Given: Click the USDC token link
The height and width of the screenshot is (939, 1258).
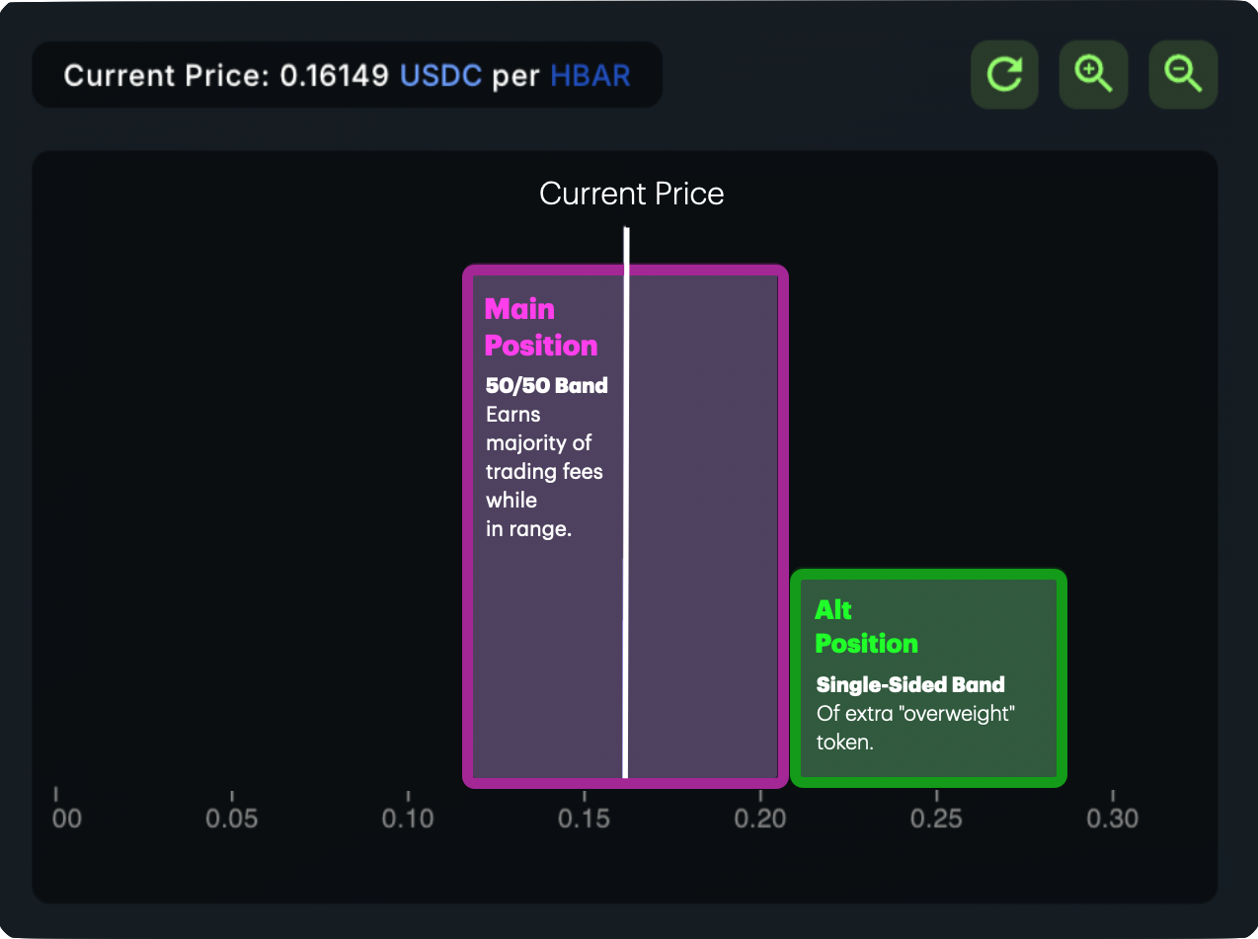Looking at the screenshot, I should [440, 76].
